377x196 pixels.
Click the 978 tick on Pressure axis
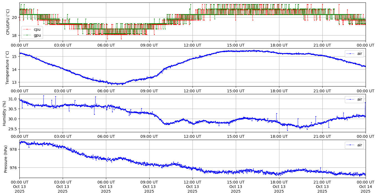pyautogui.click(x=13, y=149)
